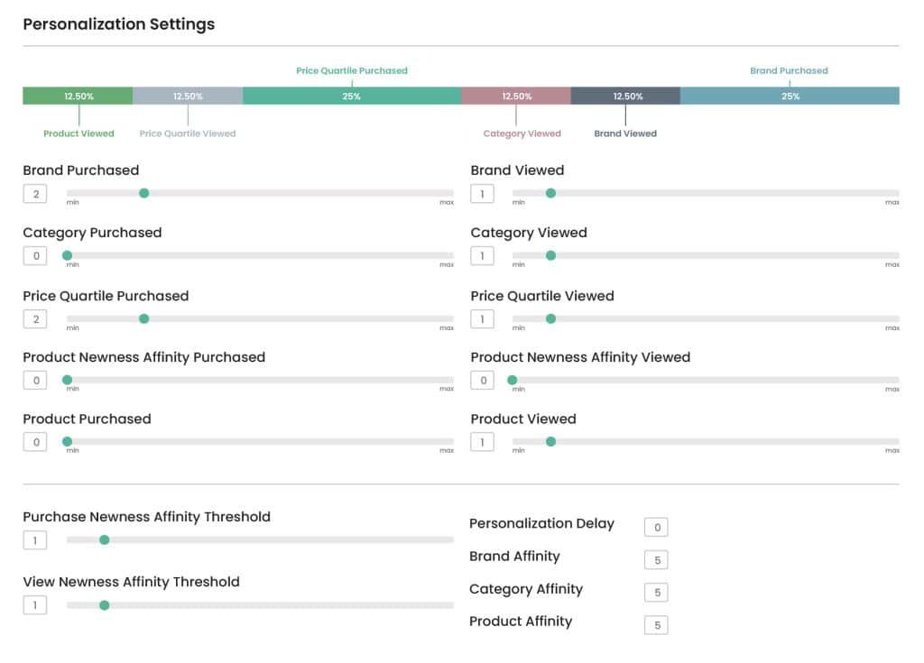
Task: Click Product Newness Affinity Viewed slider handle
Action: pos(513,380)
